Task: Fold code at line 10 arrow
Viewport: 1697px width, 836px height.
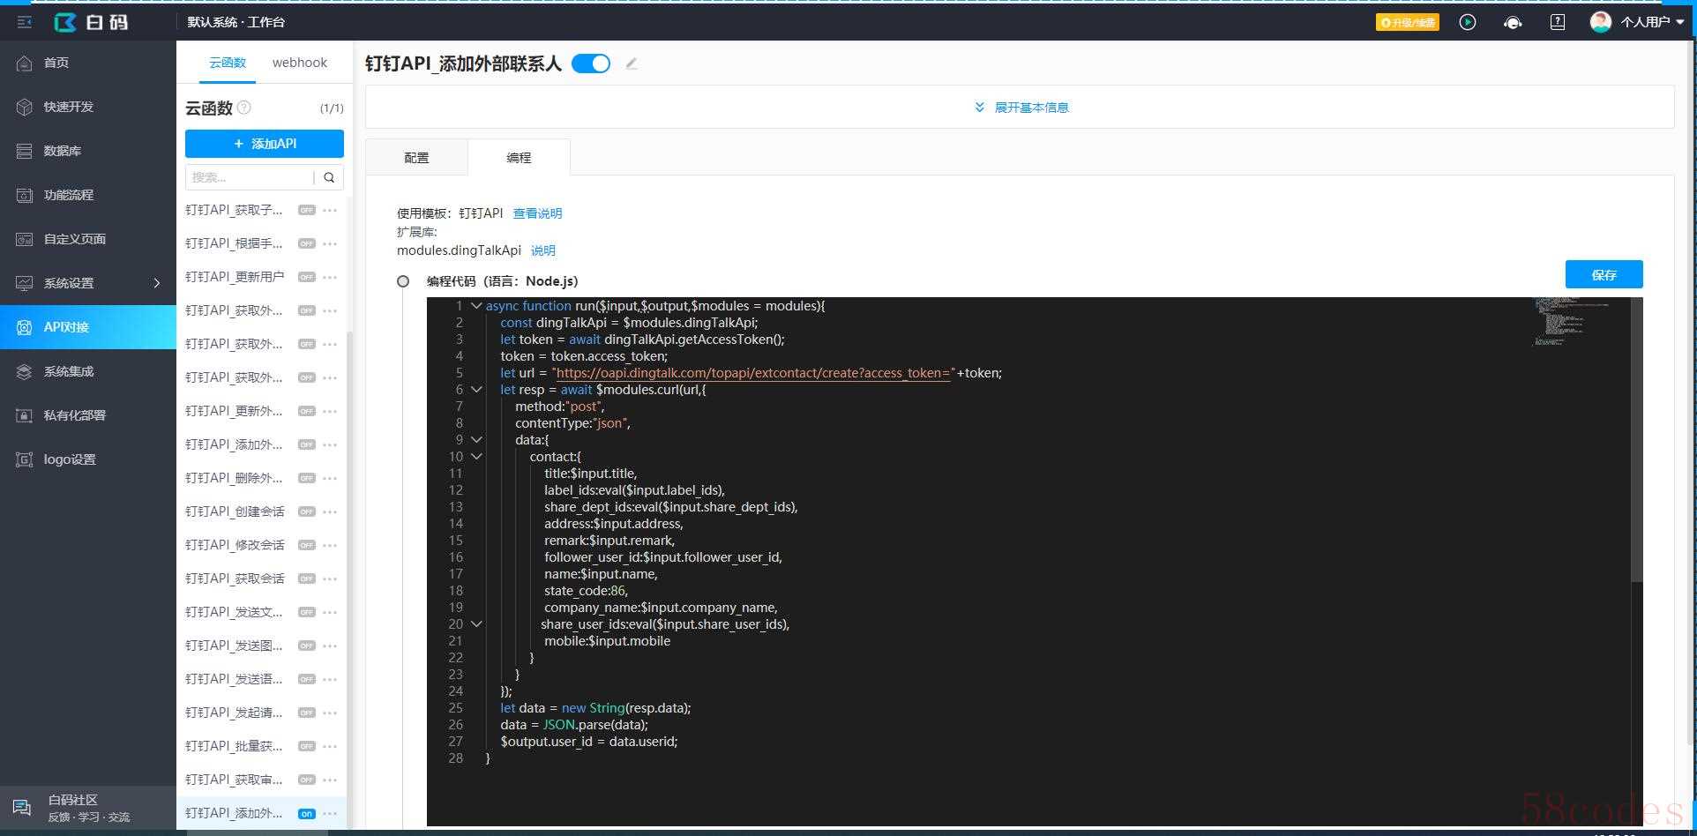Action: pos(476,457)
